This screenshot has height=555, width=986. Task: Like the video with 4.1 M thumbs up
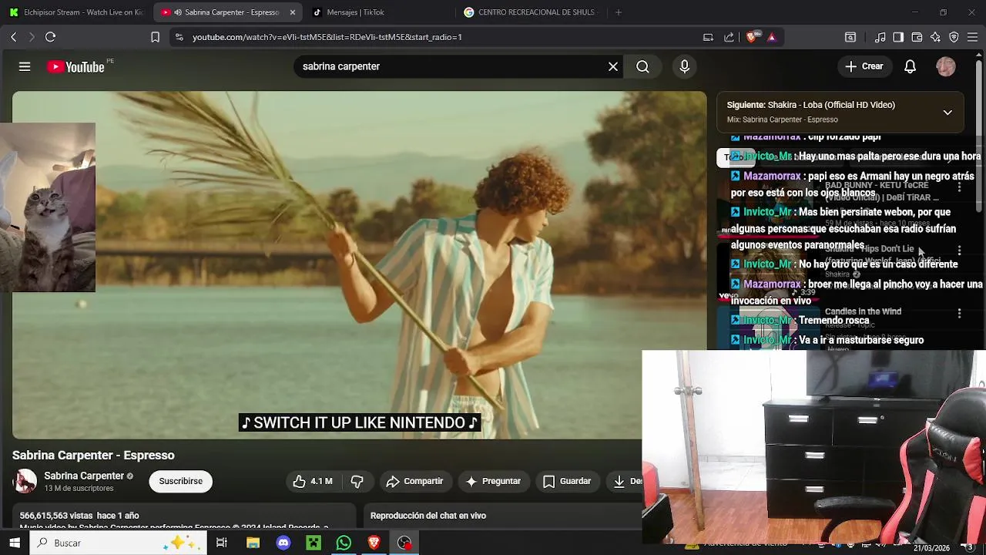point(312,481)
